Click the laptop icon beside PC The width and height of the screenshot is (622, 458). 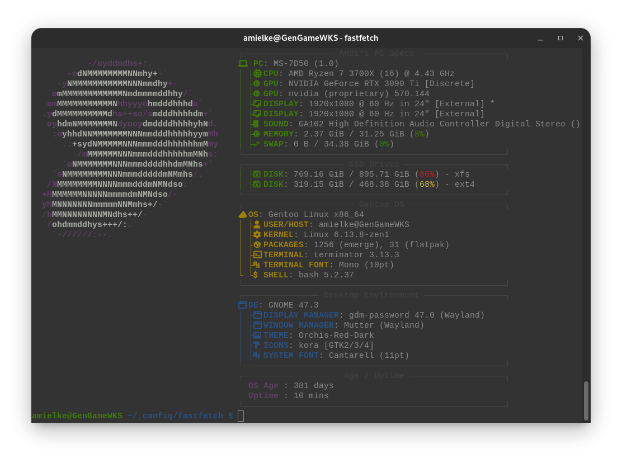[243, 64]
